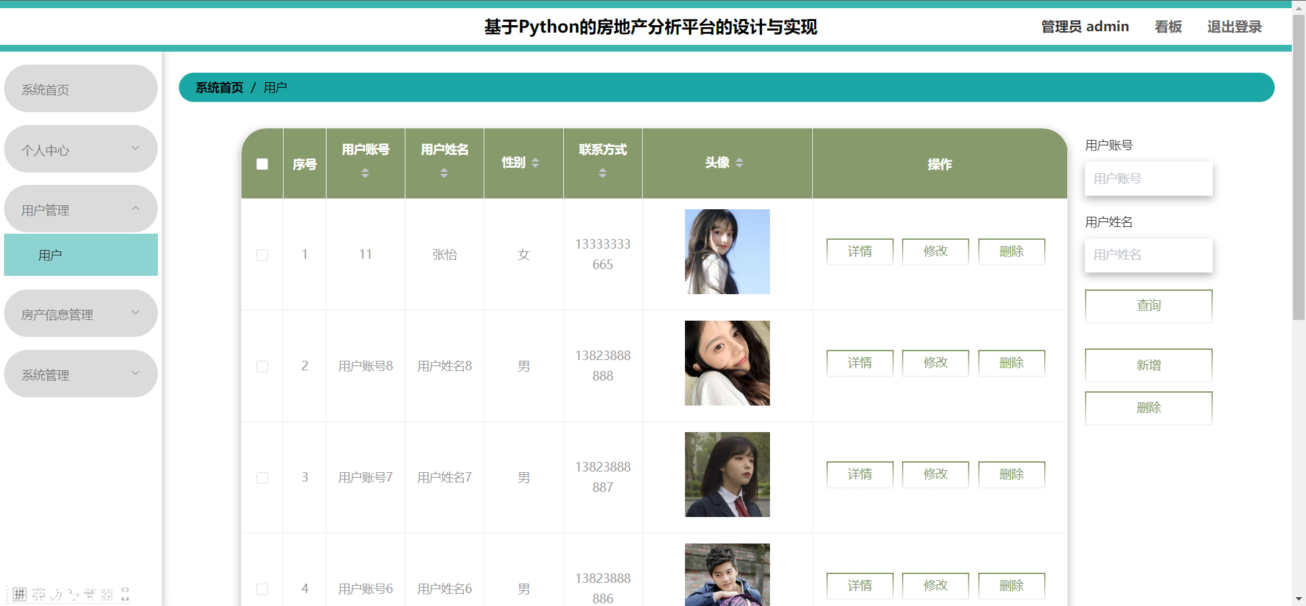Image resolution: width=1306 pixels, height=606 pixels.
Task: Focus the 用户姓名 search input
Action: click(1148, 255)
